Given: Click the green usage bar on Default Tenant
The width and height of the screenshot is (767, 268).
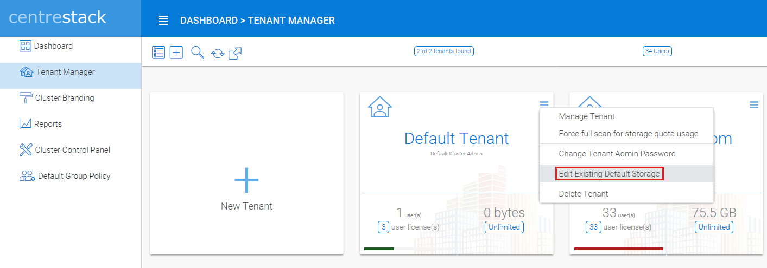Looking at the screenshot, I should [379, 249].
